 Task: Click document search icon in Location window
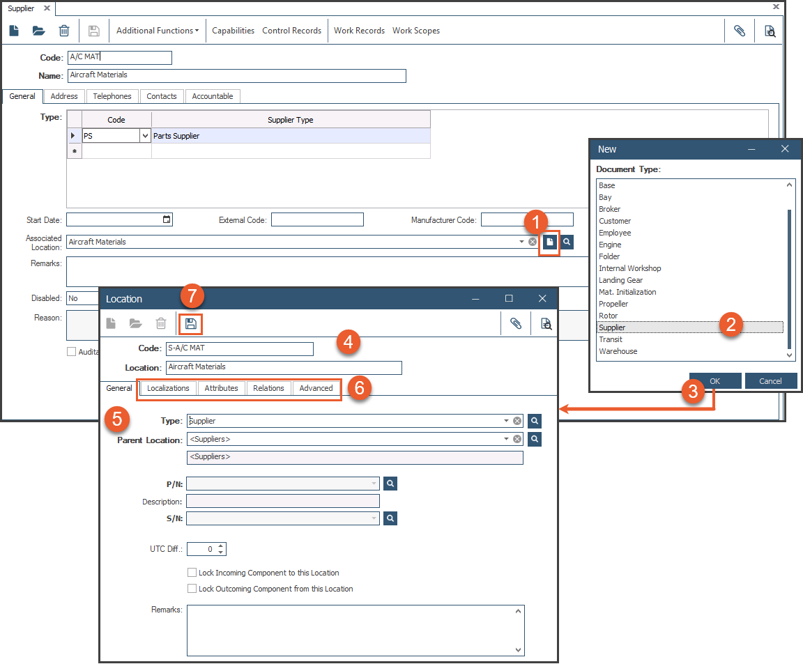point(546,323)
